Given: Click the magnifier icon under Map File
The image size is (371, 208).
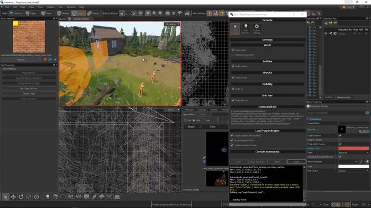Looking at the screenshot, I should point(361,132).
